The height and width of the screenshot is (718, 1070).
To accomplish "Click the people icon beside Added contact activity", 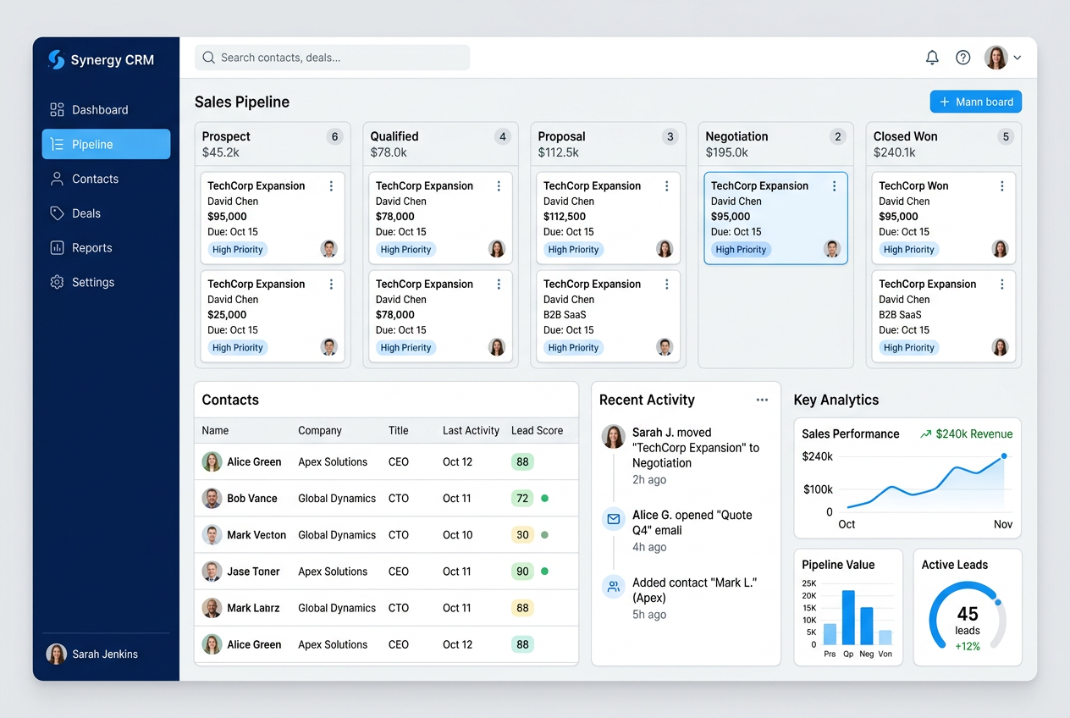I will [x=613, y=586].
